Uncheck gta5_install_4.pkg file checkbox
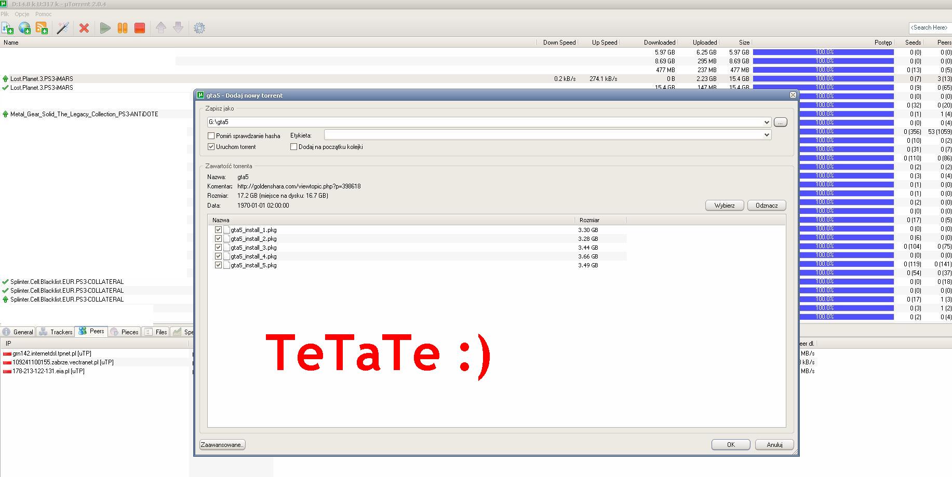The height and width of the screenshot is (477, 952). click(x=218, y=256)
